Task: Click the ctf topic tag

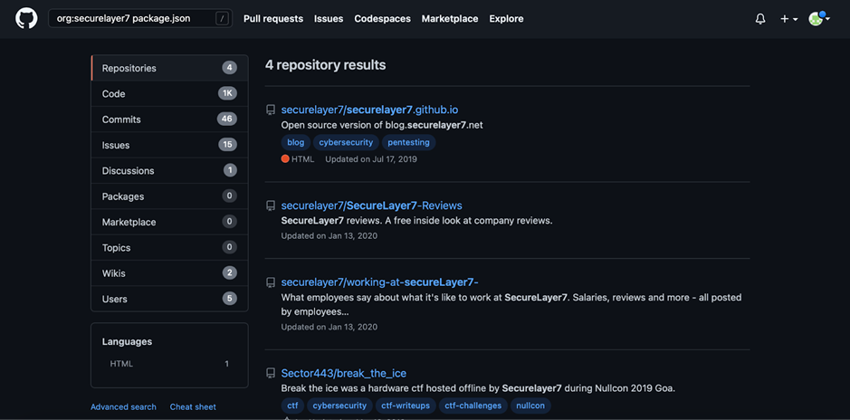Action: click(292, 406)
